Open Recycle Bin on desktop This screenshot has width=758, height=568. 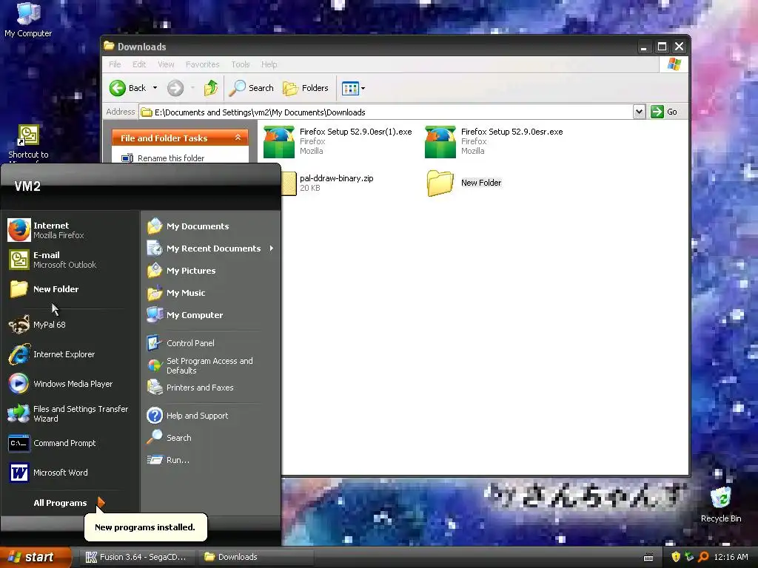[721, 505]
